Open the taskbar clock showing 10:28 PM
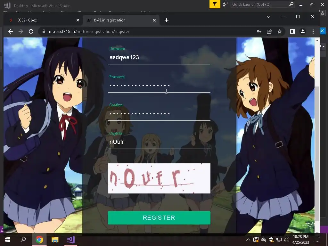 (x=300, y=240)
